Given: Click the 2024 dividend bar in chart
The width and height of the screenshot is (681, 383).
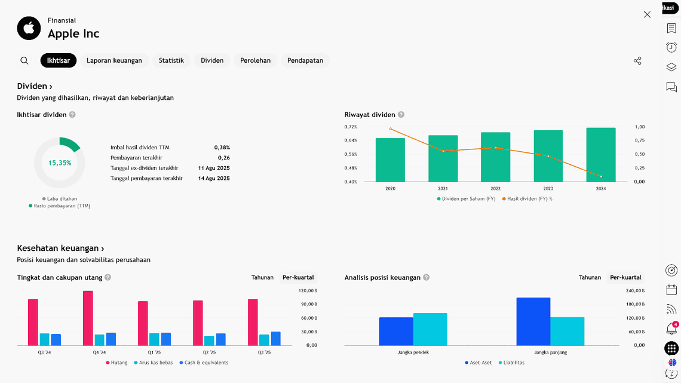Looking at the screenshot, I should 600,154.
